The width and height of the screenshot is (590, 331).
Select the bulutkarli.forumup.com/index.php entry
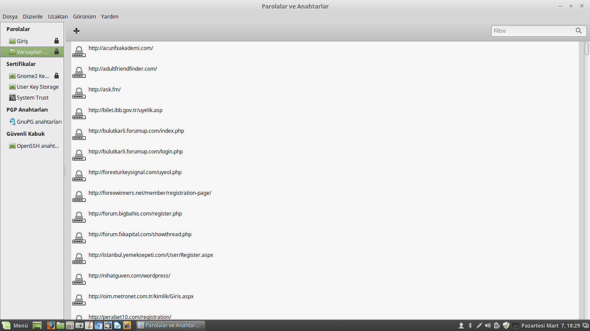click(325, 134)
